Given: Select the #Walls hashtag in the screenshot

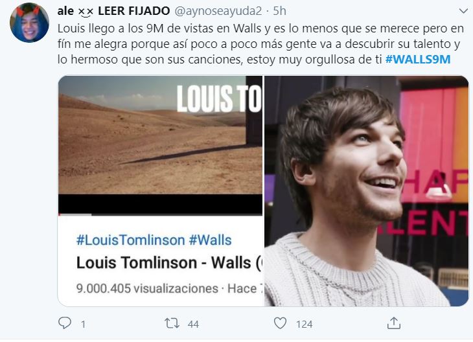Looking at the screenshot, I should click(x=210, y=240).
